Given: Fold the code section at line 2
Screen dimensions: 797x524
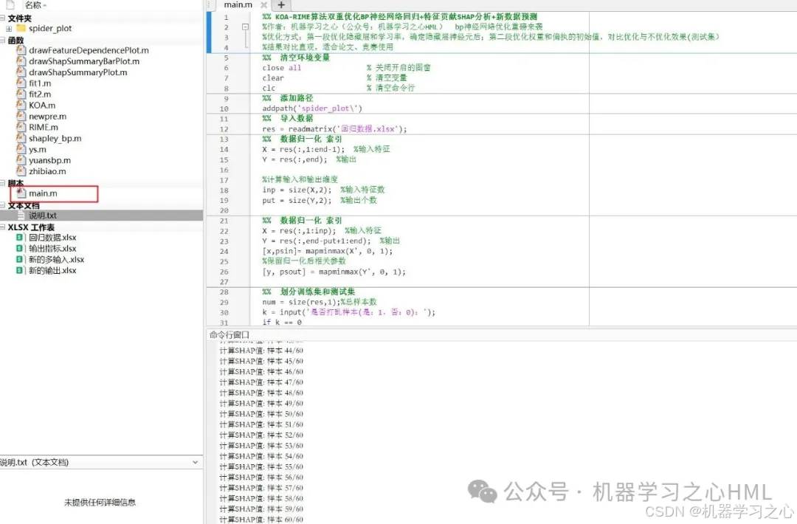Looking at the screenshot, I should 245,27.
